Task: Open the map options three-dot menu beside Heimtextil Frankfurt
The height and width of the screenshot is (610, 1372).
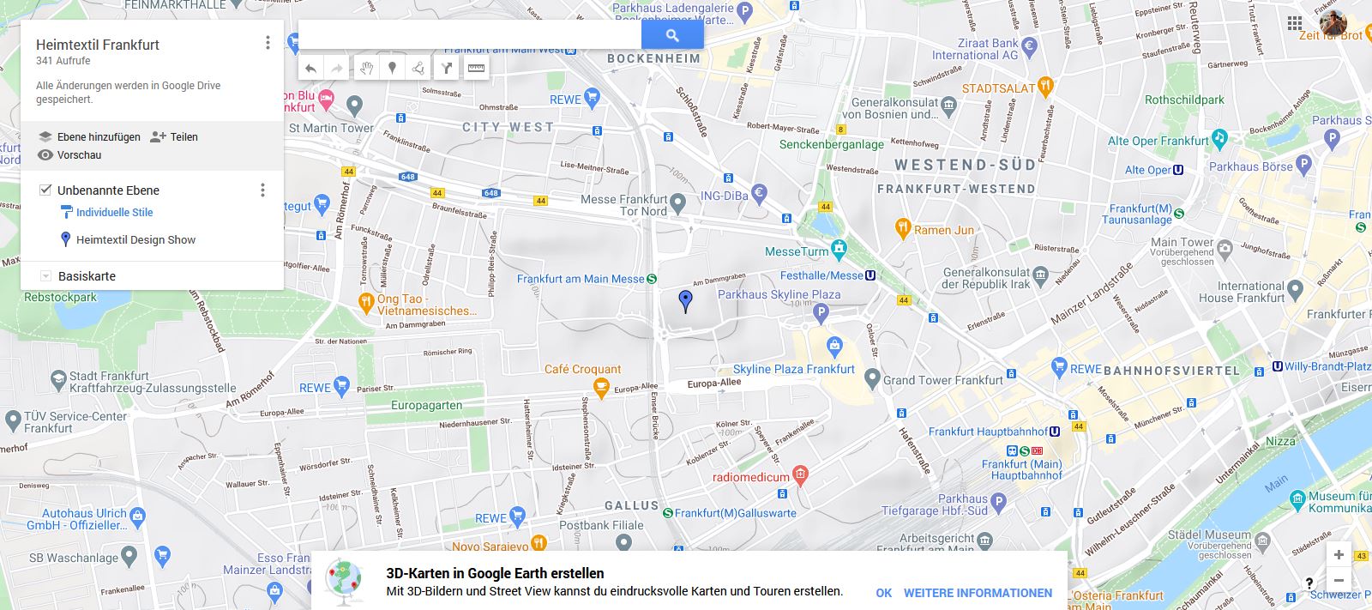Action: 268,43
